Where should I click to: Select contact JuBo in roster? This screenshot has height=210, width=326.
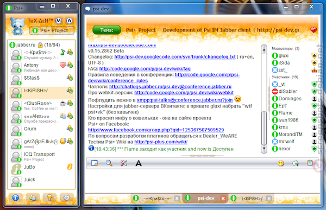pyautogui.click(x=42, y=169)
